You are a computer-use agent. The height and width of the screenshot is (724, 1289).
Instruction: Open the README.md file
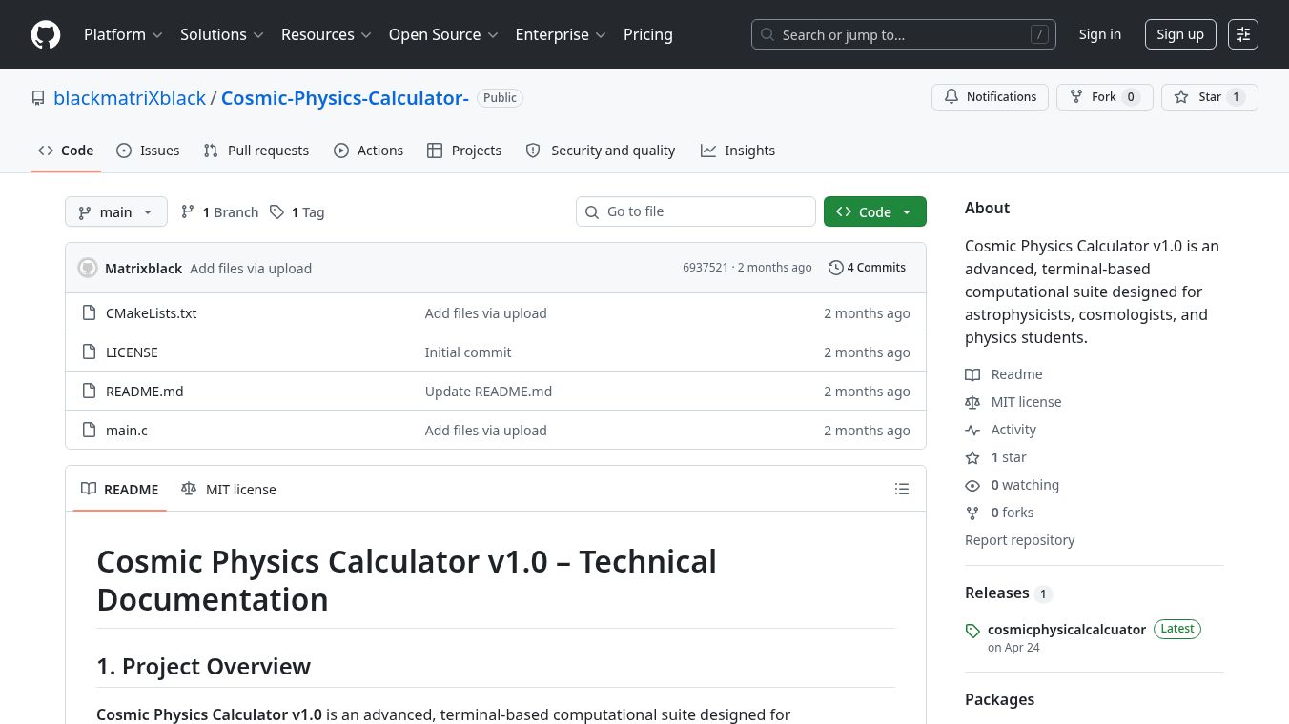[144, 392]
